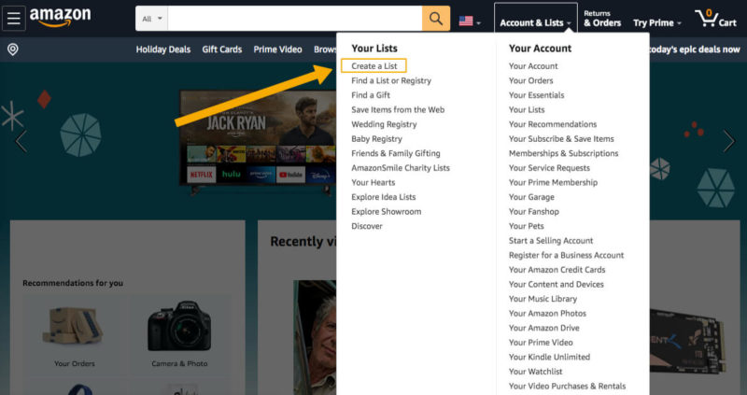Click in the search text field

(294, 19)
